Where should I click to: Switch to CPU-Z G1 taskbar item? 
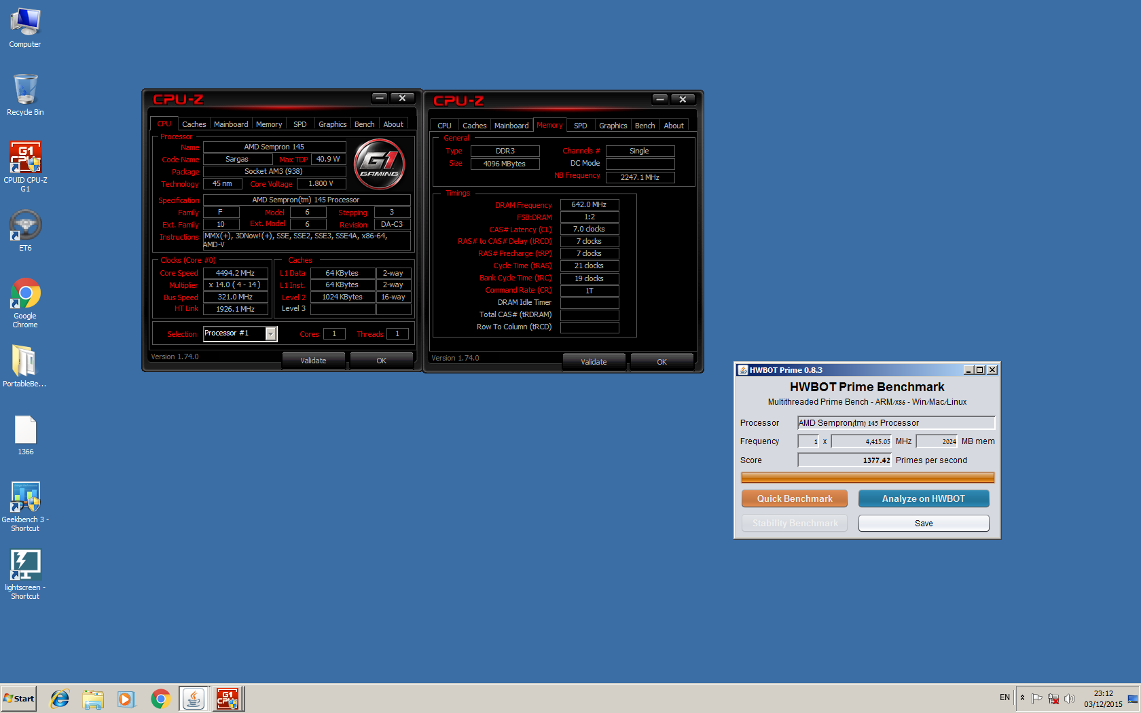[228, 699]
